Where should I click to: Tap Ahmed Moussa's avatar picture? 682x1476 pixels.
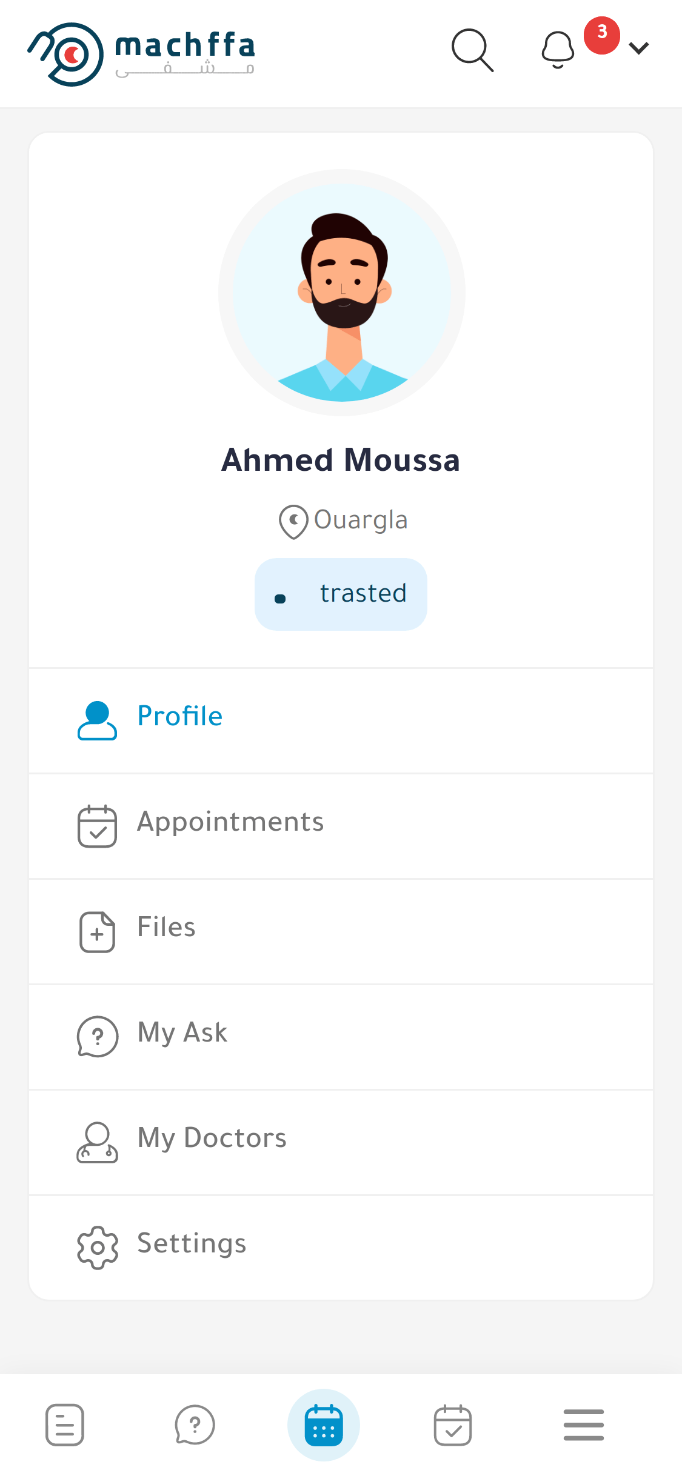click(342, 293)
